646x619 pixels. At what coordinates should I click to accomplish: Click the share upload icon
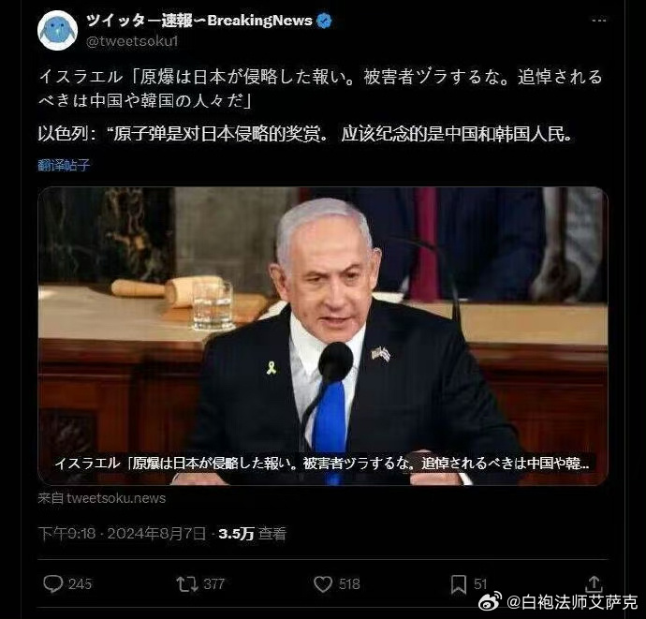594,584
